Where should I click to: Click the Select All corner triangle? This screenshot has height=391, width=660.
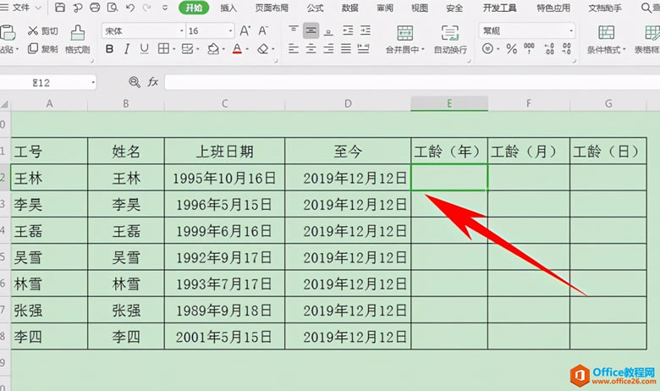tap(4, 104)
